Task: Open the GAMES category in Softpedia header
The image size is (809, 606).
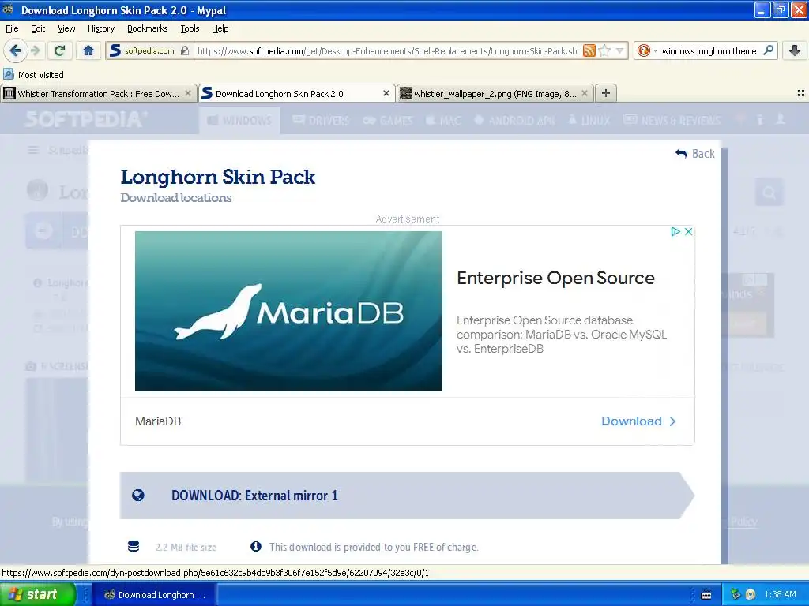Action: [387, 121]
